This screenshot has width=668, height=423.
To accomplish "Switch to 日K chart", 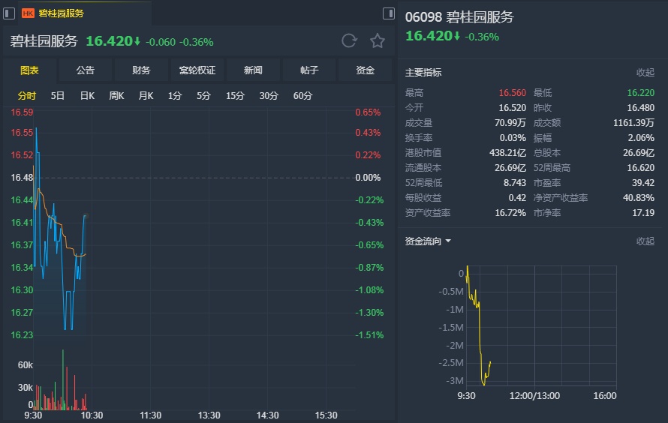I will [87, 96].
